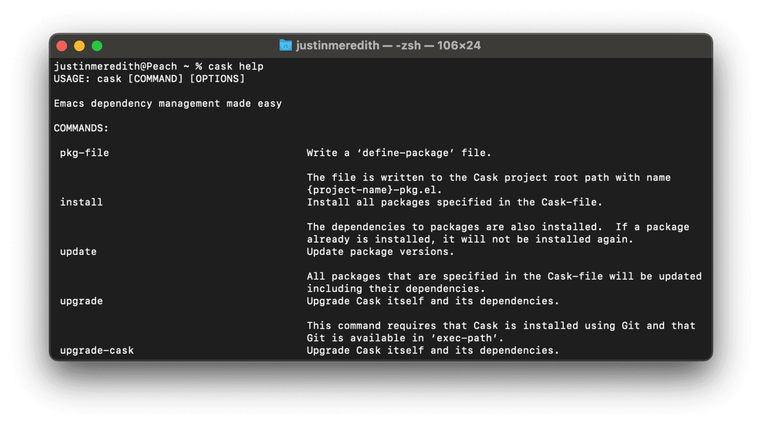Select the update command text
762x426 pixels.
(x=78, y=251)
